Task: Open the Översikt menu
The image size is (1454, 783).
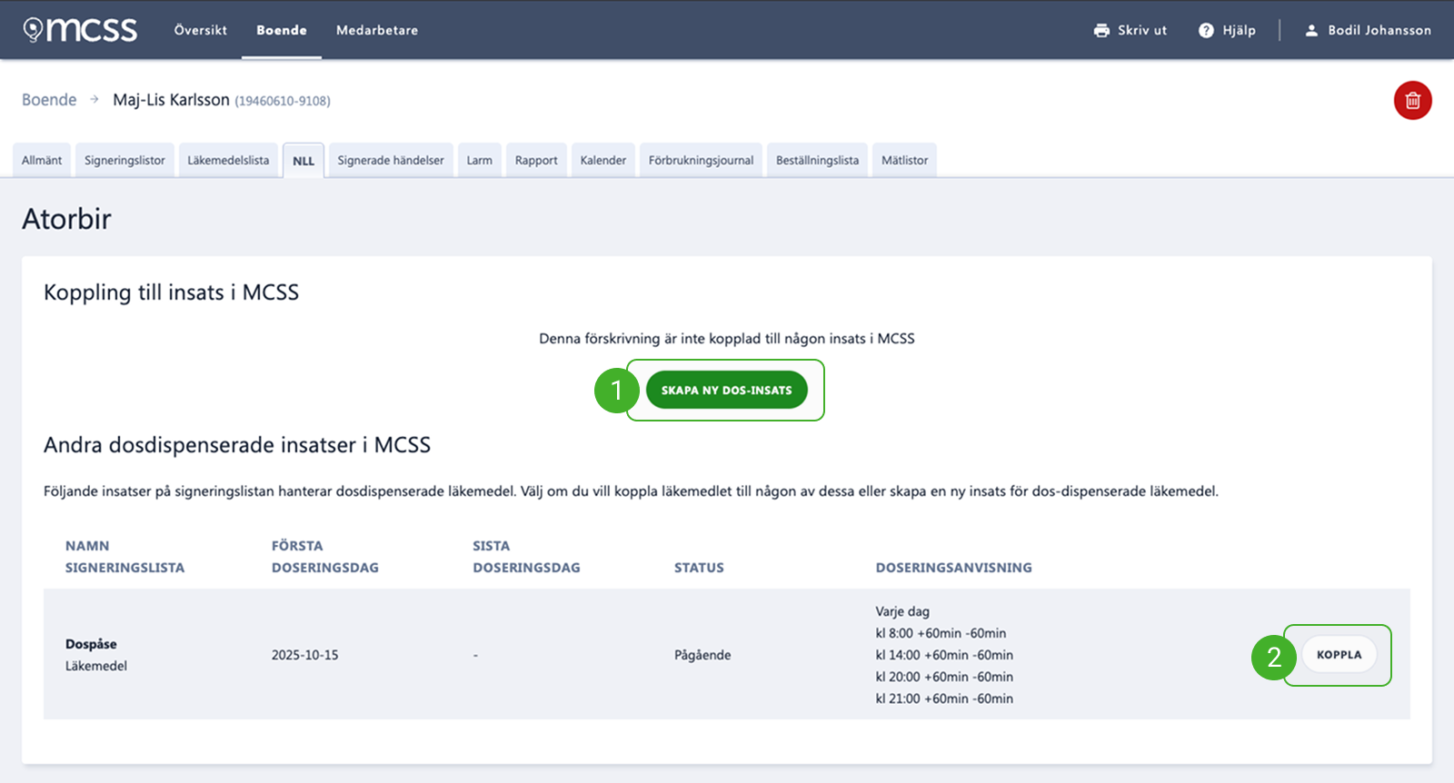Action: click(201, 30)
